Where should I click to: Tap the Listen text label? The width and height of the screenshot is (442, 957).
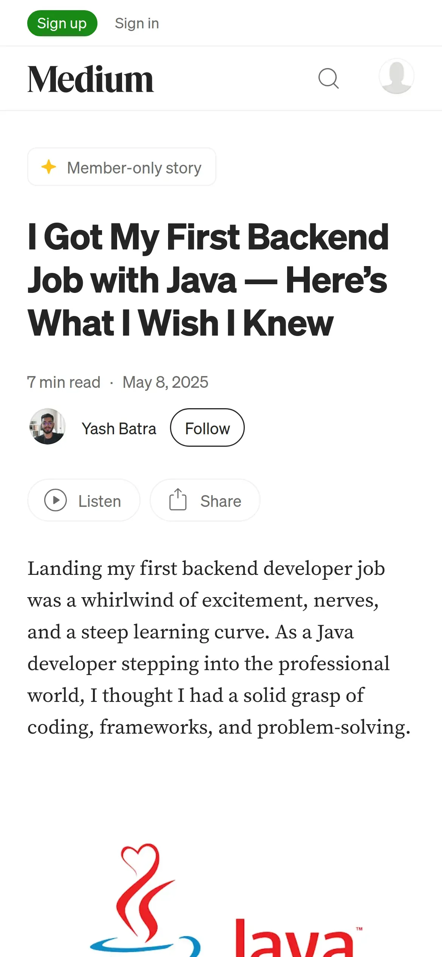click(x=99, y=501)
